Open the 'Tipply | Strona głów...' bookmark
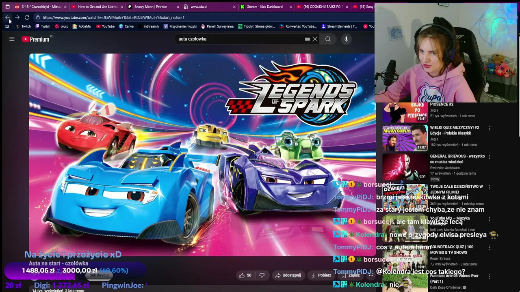 [x=256, y=26]
